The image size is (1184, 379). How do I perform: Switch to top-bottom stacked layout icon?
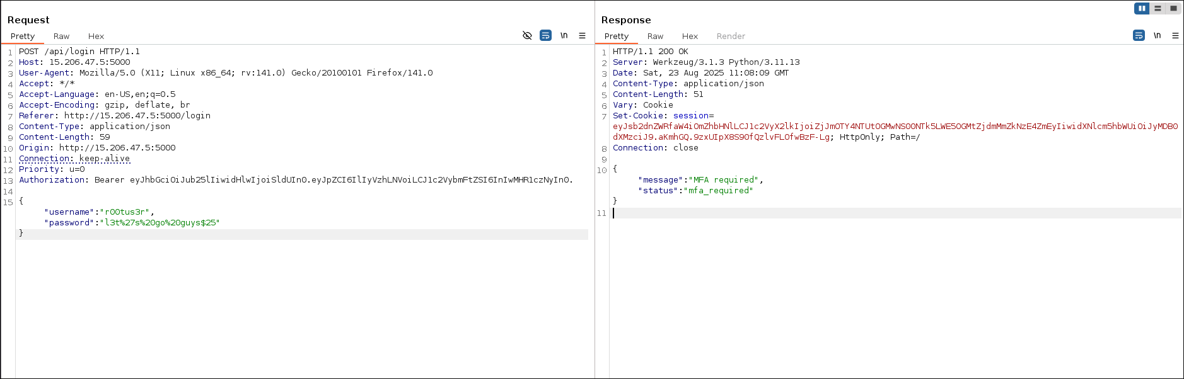(1158, 8)
